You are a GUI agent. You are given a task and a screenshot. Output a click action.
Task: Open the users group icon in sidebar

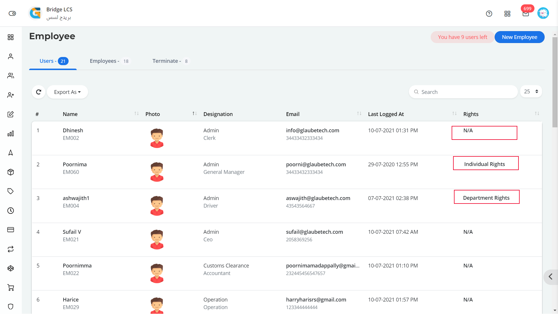[x=11, y=76]
